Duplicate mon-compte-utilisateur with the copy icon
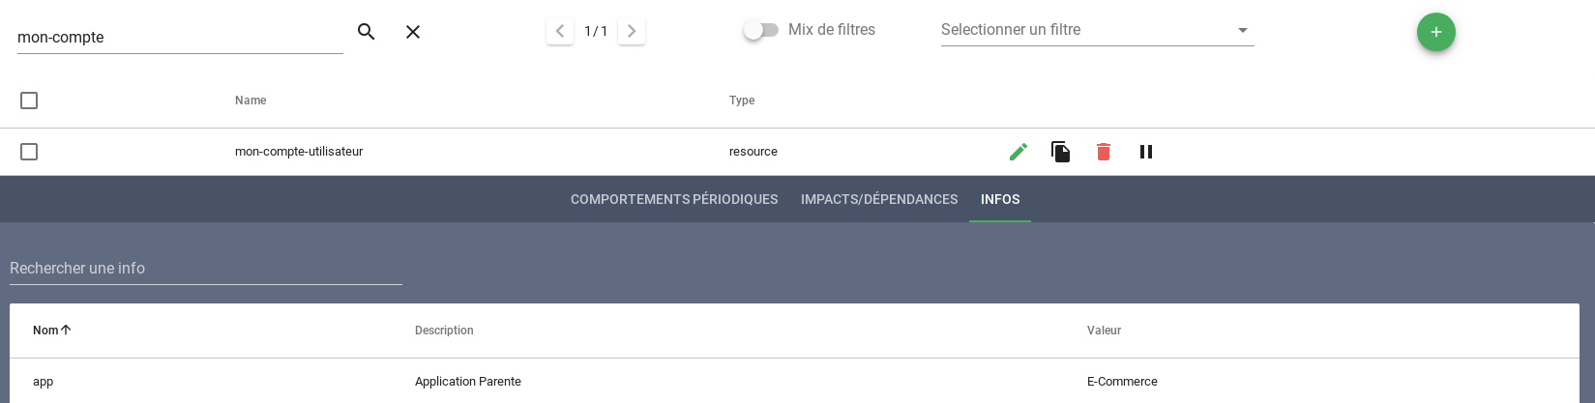 pyautogui.click(x=1061, y=152)
